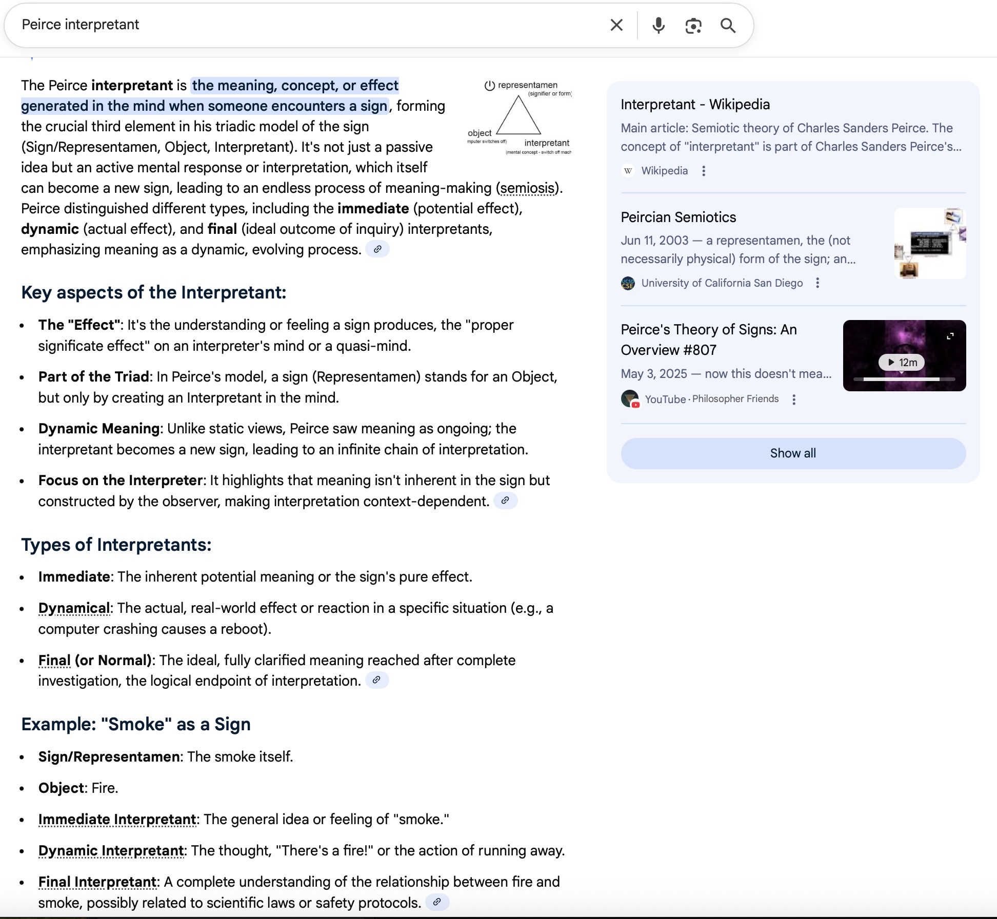
Task: Expand the video thumbnail fullscreen icon
Action: point(950,336)
